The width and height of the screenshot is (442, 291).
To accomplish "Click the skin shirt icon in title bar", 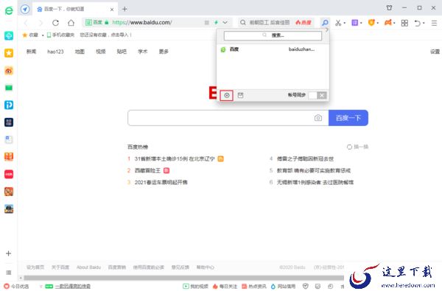I will point(389,8).
